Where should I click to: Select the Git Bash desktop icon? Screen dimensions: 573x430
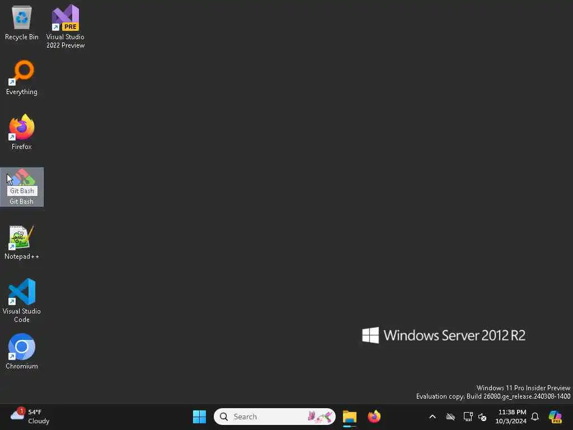click(x=22, y=187)
